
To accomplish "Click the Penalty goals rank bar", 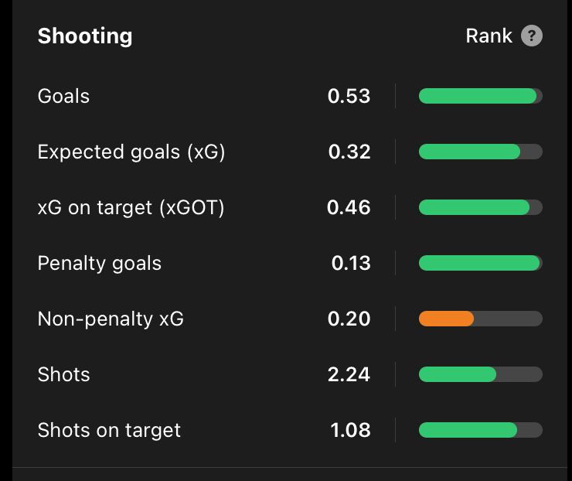I will coord(479,263).
